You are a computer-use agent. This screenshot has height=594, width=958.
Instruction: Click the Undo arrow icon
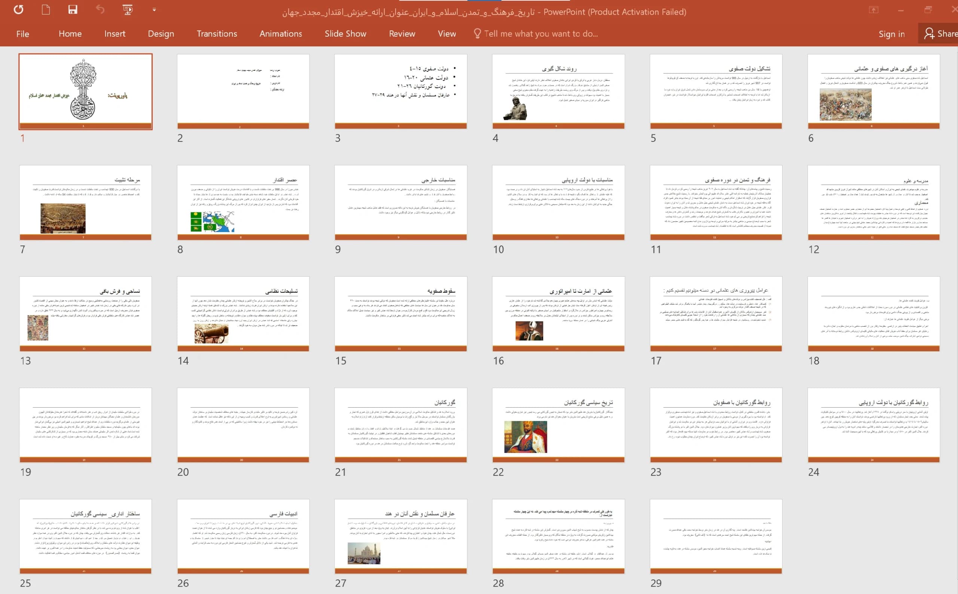pos(100,9)
